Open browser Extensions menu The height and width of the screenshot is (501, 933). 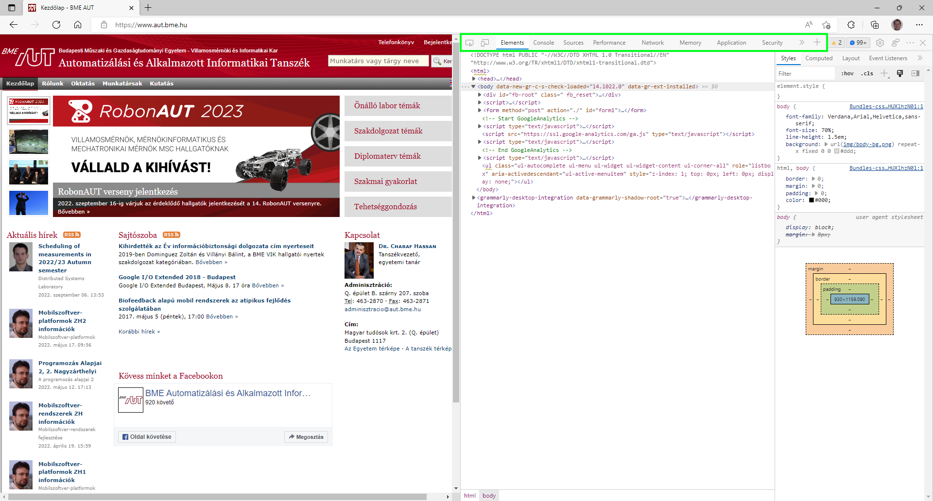point(851,25)
